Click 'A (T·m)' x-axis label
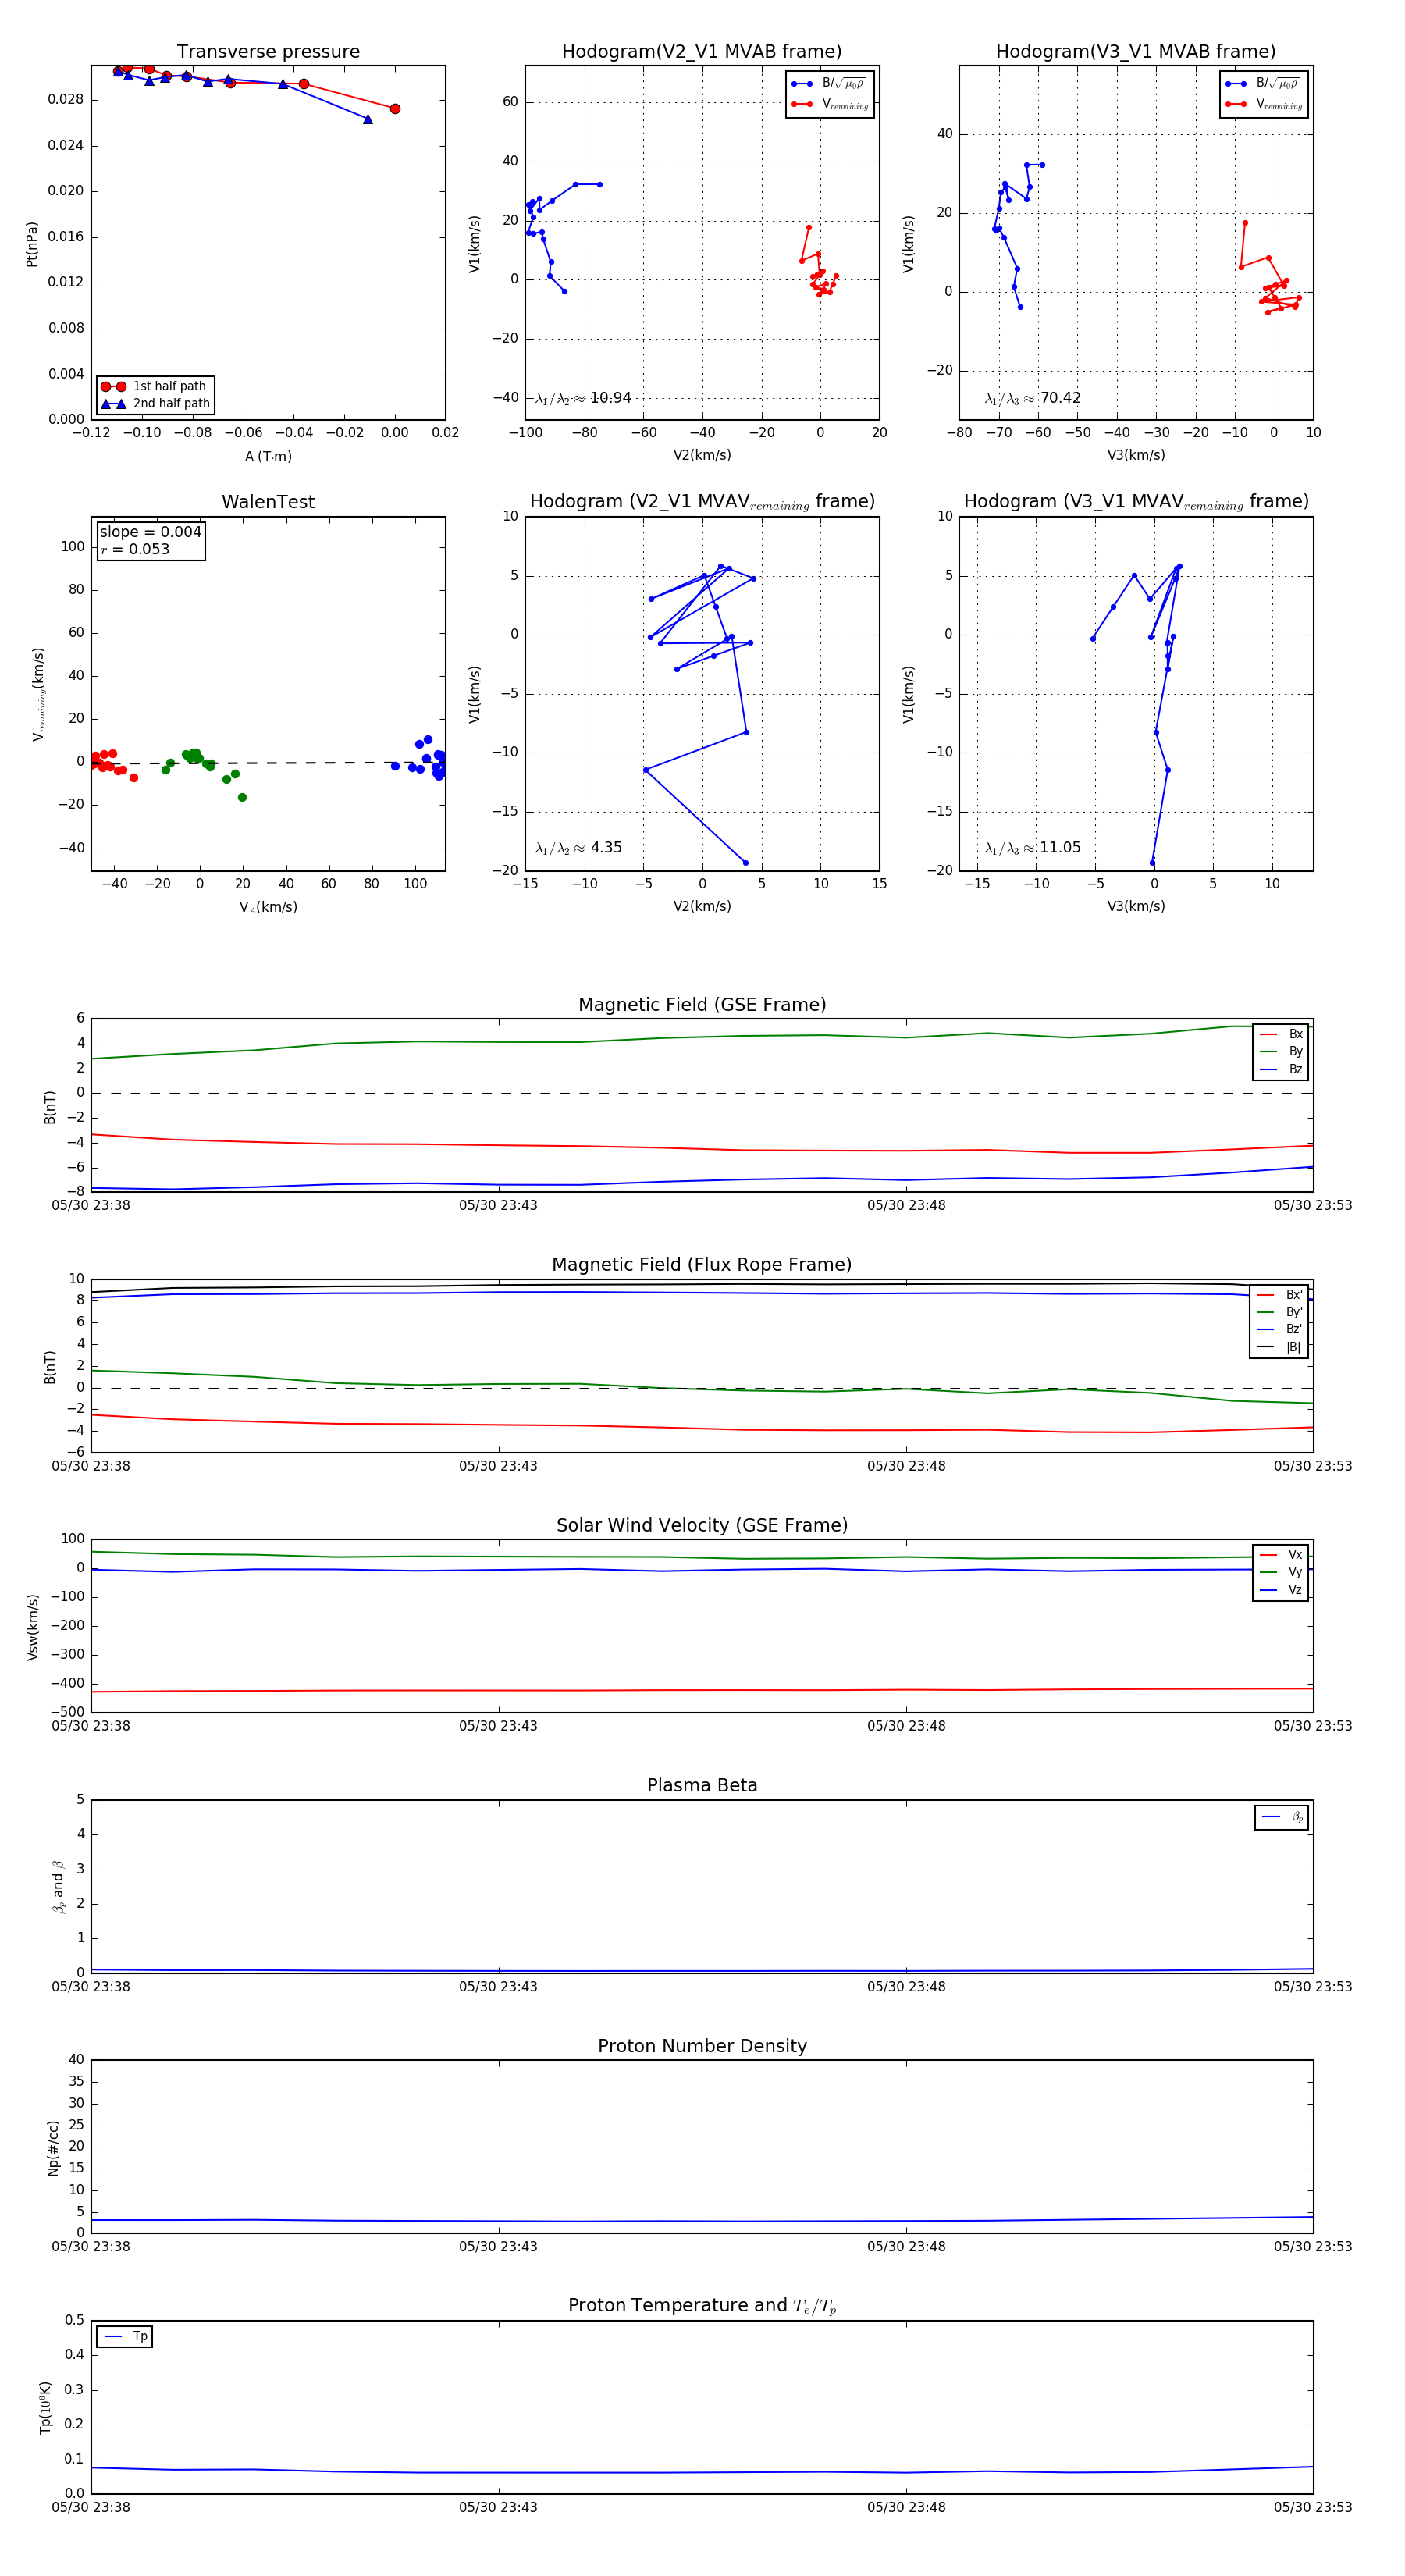This screenshot has height=2576, width=1405. pyautogui.click(x=268, y=456)
